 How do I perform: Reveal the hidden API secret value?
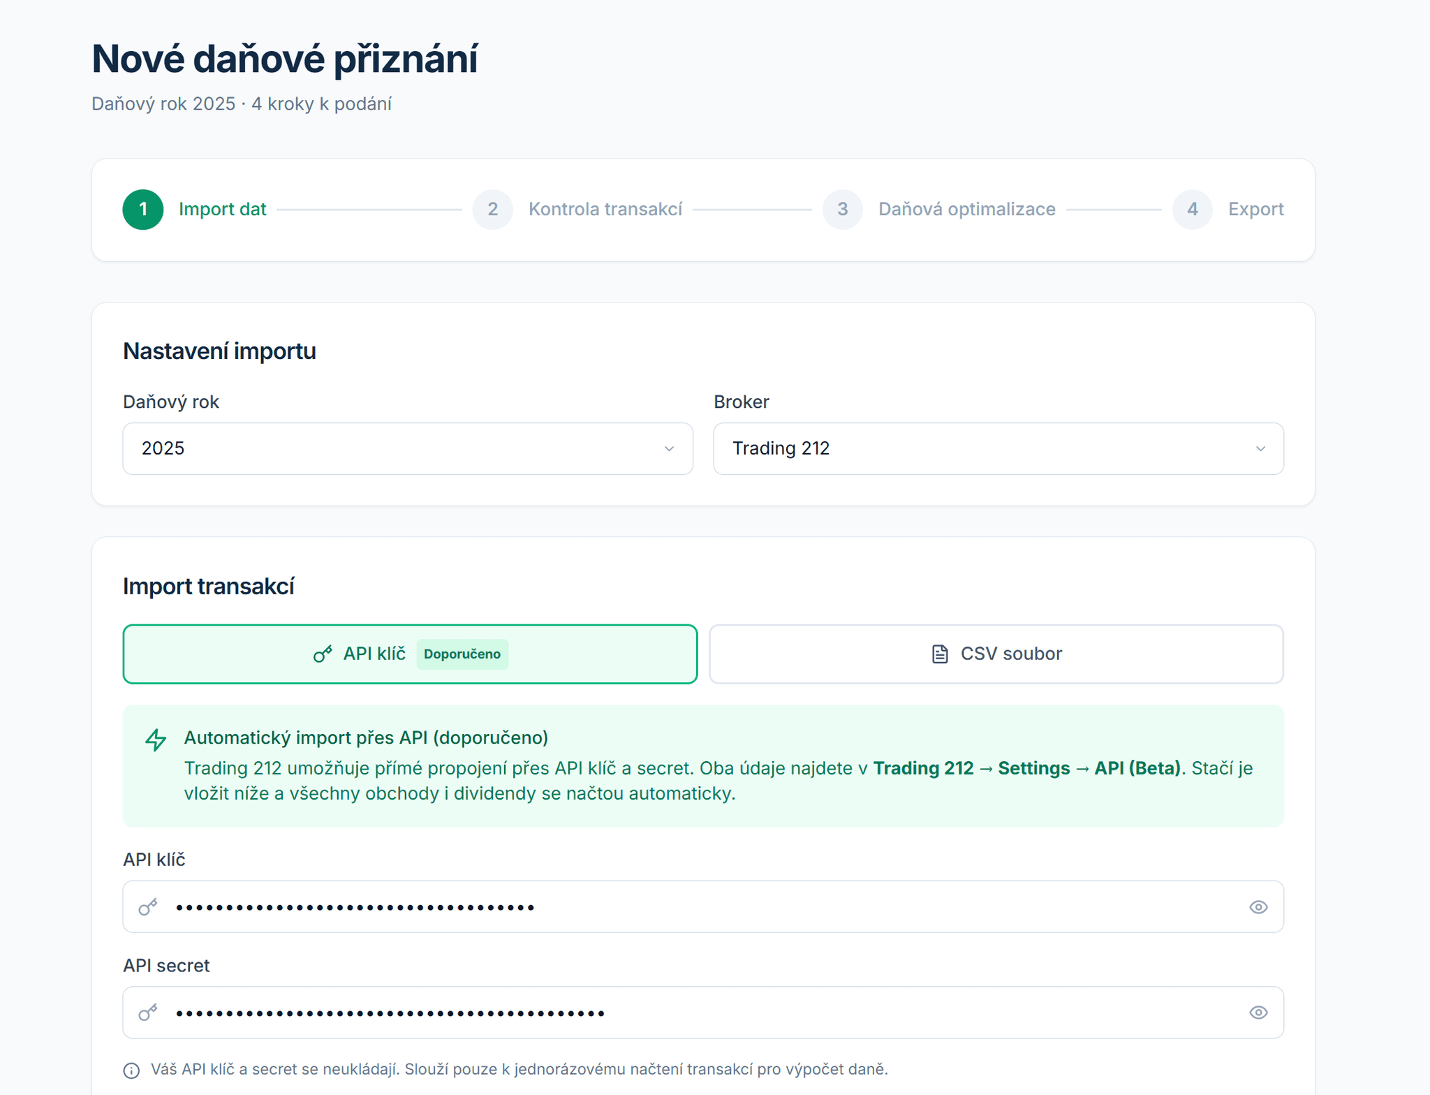[x=1258, y=1013]
